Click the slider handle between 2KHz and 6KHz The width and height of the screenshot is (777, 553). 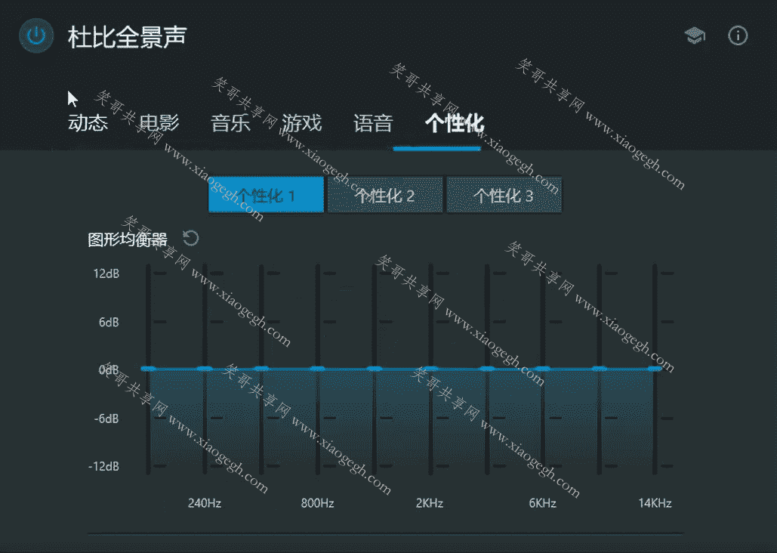click(486, 369)
